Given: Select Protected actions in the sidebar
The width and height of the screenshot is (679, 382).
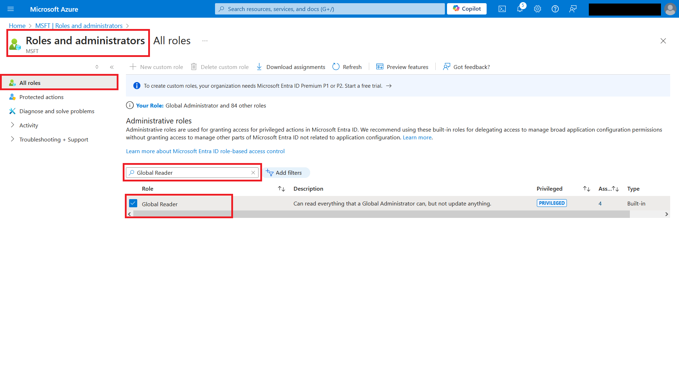Looking at the screenshot, I should (x=41, y=97).
